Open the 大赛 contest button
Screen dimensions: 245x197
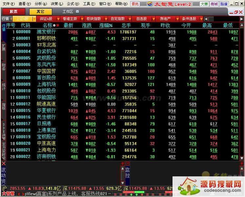[x=204, y=4]
